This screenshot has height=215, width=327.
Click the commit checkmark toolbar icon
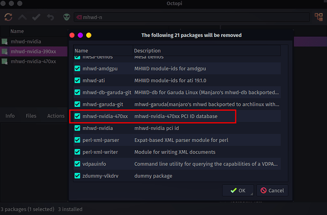click(x=36, y=17)
